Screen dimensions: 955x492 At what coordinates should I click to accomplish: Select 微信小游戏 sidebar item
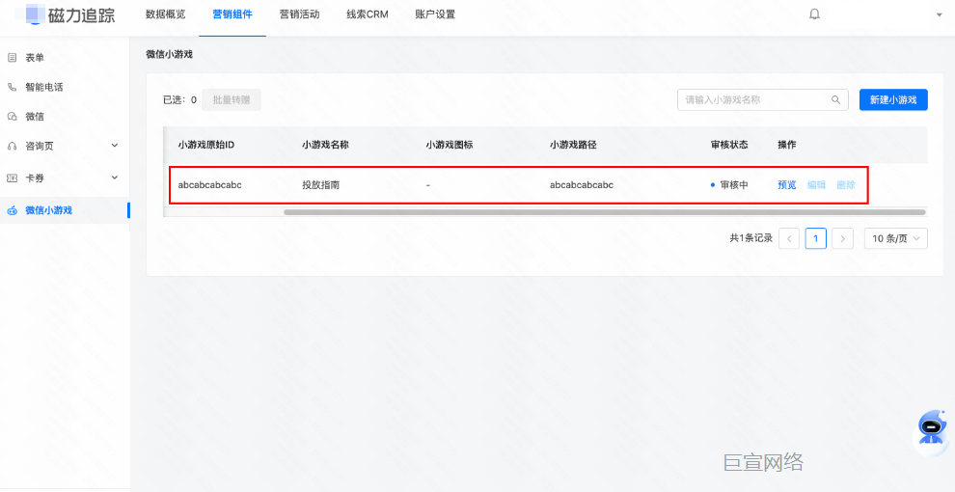(x=65, y=210)
